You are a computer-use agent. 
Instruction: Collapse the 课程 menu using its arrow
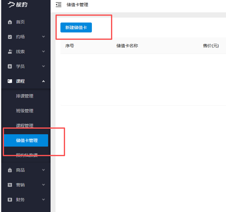[x=43, y=81]
